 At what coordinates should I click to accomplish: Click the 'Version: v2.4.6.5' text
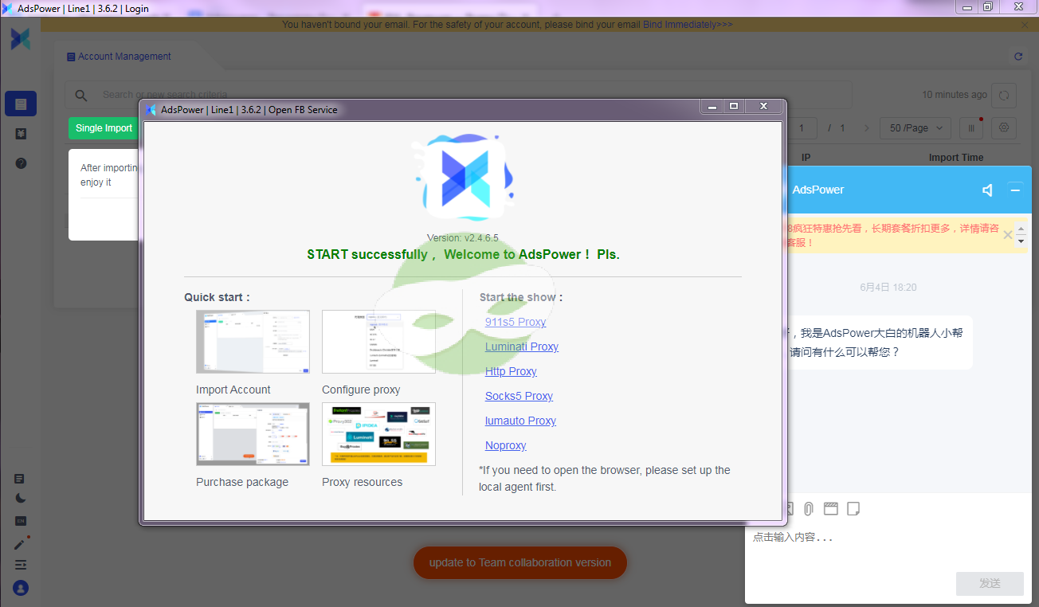click(x=463, y=238)
